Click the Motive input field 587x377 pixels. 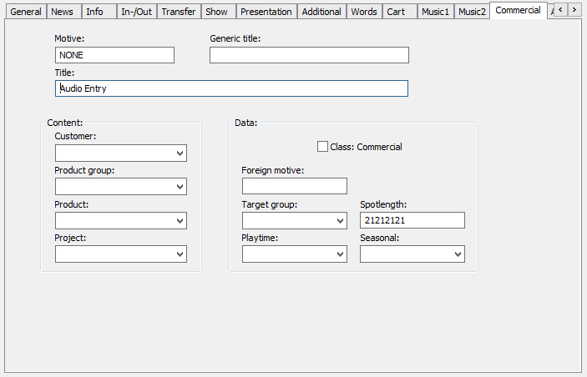point(114,55)
